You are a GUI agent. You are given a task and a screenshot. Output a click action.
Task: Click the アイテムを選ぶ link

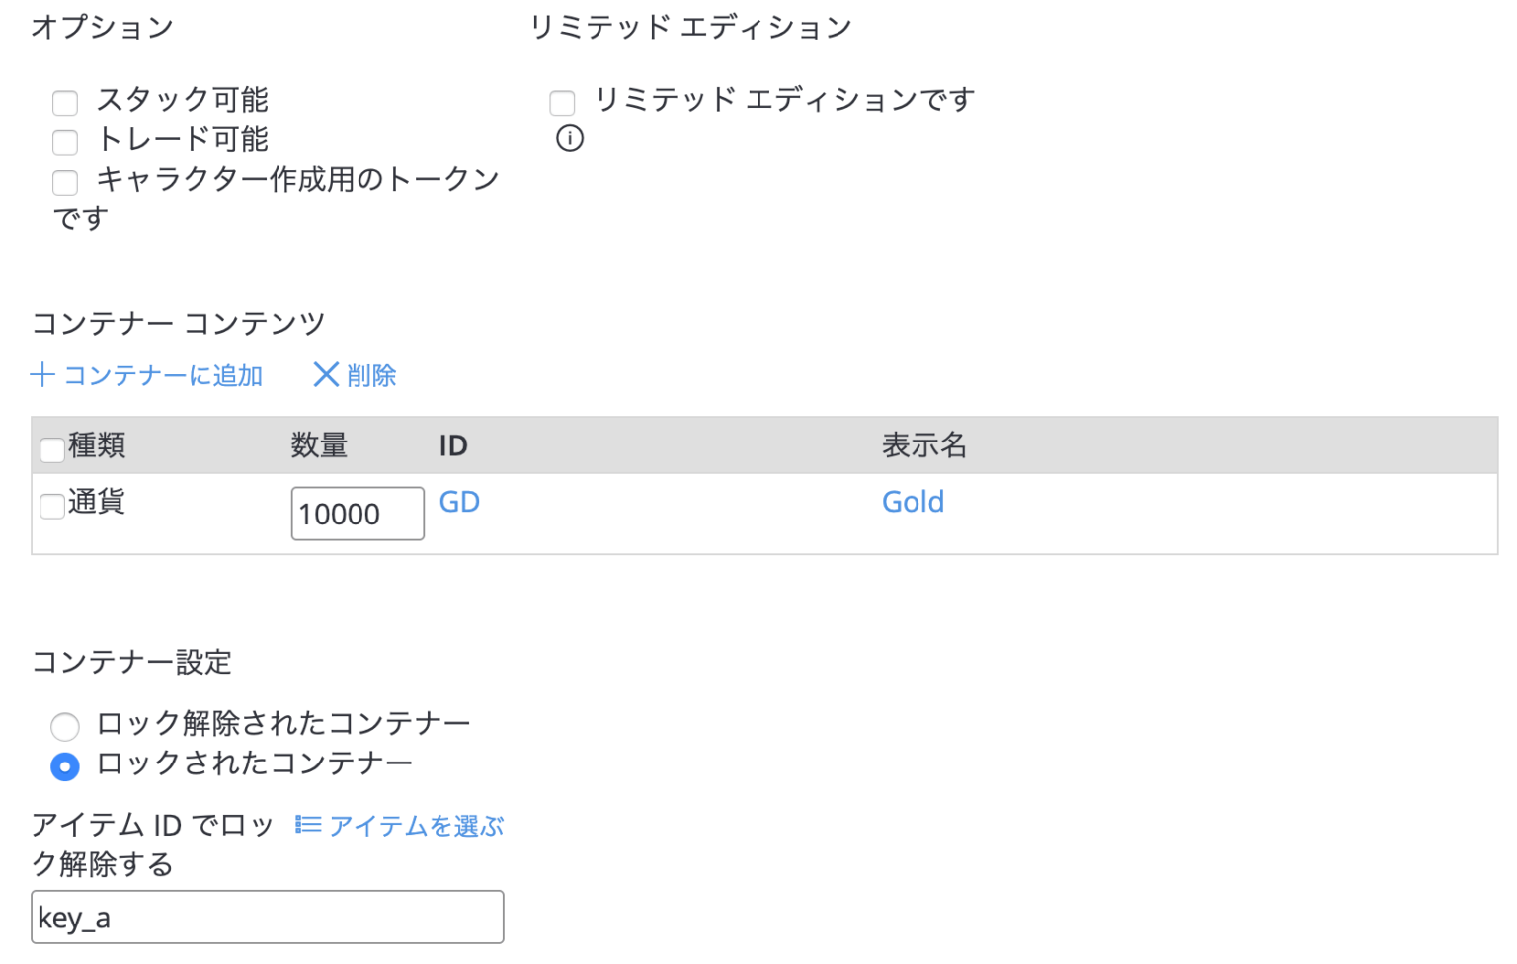coord(416,826)
